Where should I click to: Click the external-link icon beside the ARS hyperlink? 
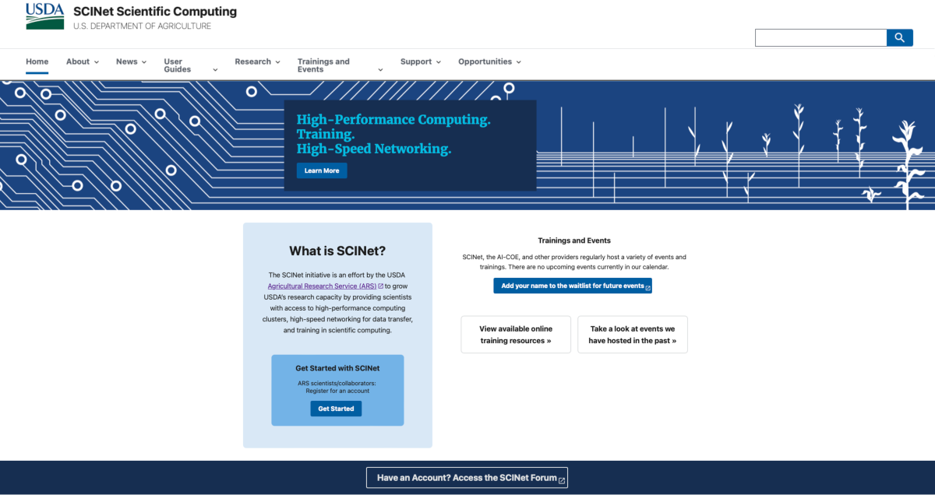tap(379, 286)
